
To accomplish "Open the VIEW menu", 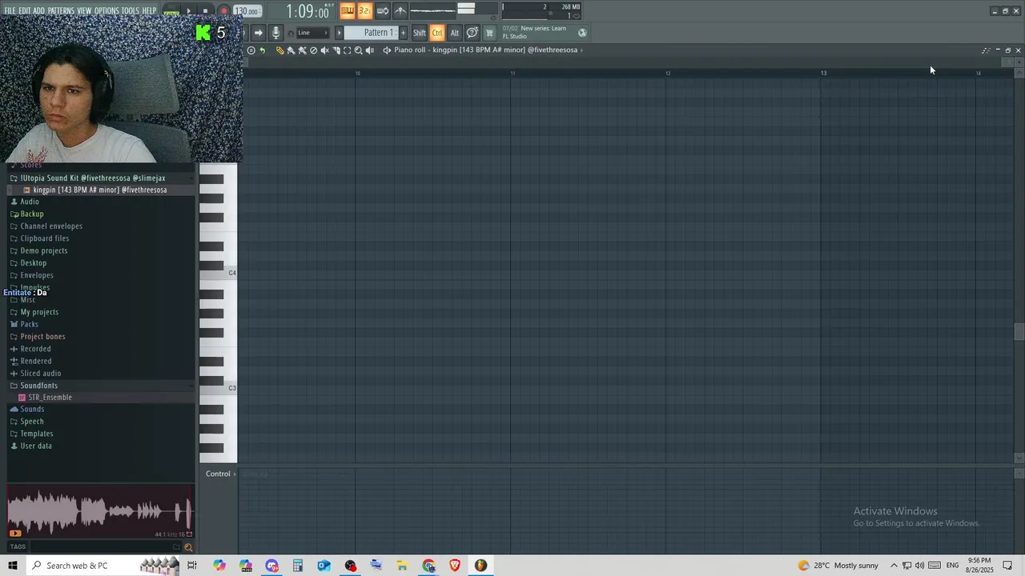I will 84,10.
